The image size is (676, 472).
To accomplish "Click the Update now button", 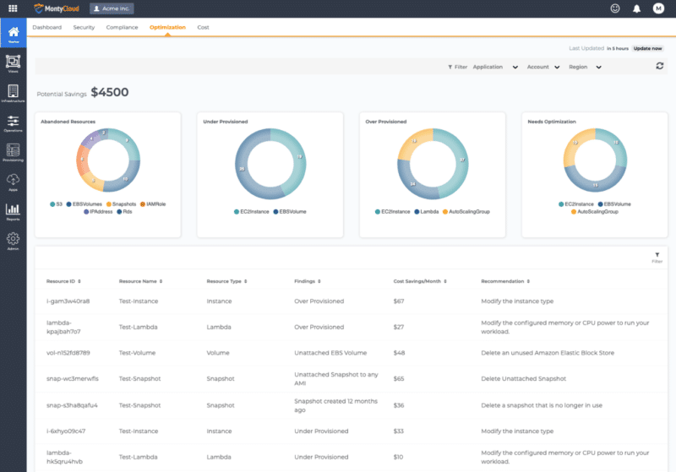I will point(647,49).
